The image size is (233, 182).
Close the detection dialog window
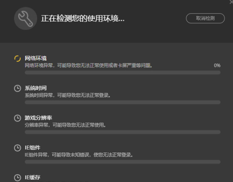coord(231,2)
